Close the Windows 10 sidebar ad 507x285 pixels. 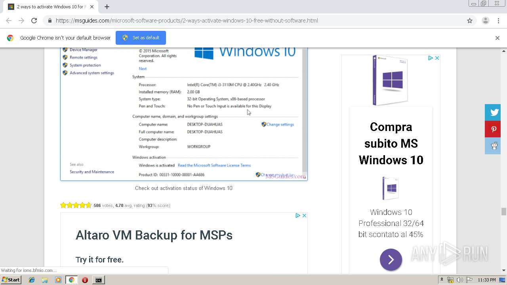pos(437,58)
